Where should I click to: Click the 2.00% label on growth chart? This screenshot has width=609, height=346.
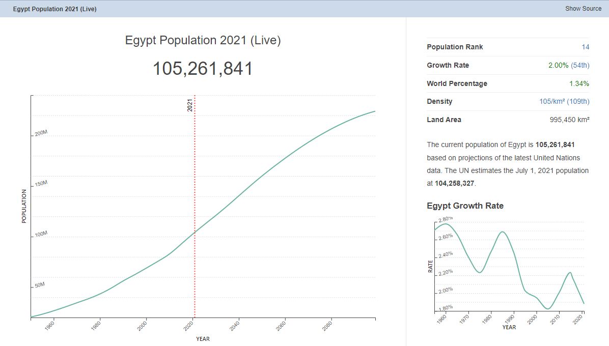(446, 291)
